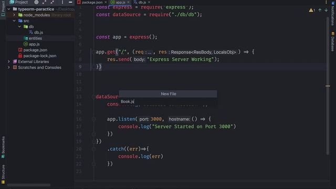Select package.json in the project tree
Image resolution: width=336 pixels, height=189 pixels.
point(35,50)
